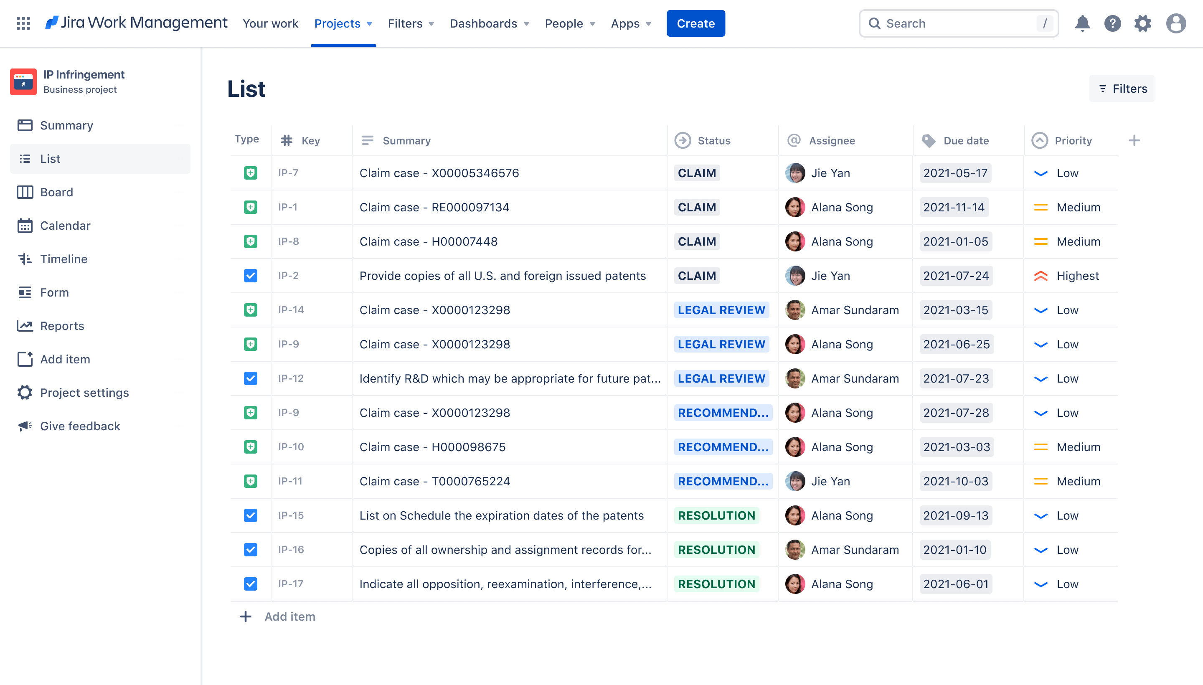This screenshot has width=1203, height=685.
Task: Click the Form section icon
Action: pyautogui.click(x=24, y=292)
